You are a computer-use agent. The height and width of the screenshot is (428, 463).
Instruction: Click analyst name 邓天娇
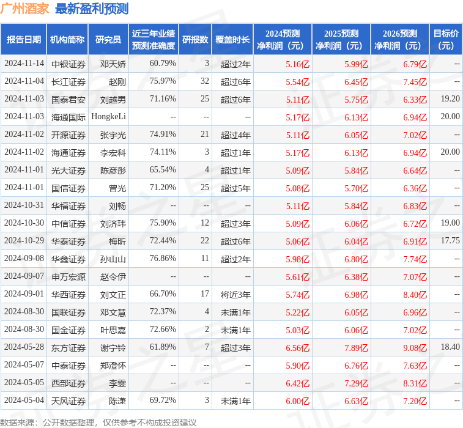[113, 64]
